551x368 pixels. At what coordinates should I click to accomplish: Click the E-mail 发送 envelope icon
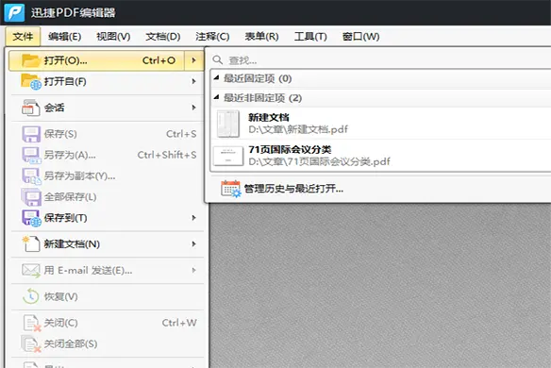point(31,270)
